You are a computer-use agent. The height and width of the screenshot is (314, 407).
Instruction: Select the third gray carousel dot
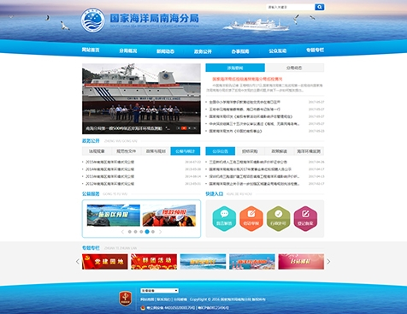pyautogui.click(x=141, y=232)
